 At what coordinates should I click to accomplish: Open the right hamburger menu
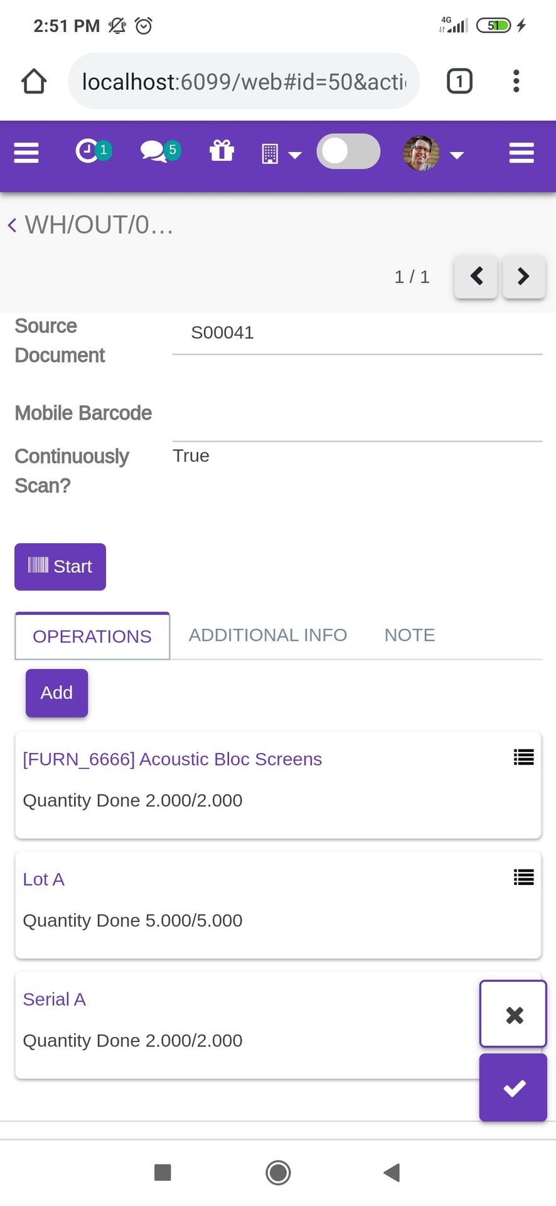tap(521, 153)
